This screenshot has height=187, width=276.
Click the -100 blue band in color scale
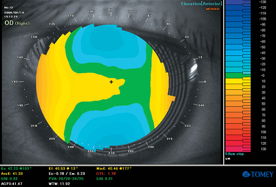(238, 19)
